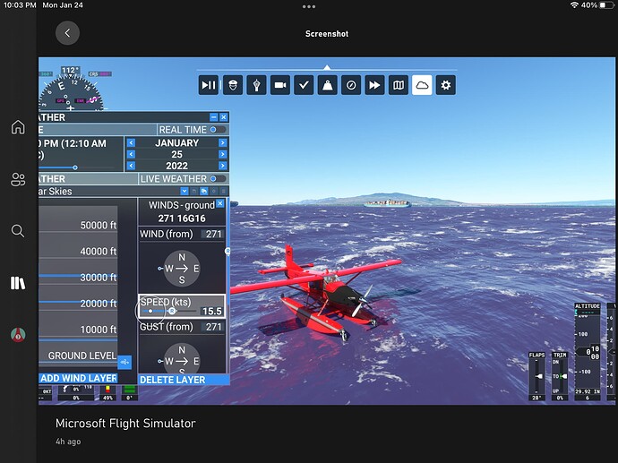Increase the year from 2022

click(223, 166)
